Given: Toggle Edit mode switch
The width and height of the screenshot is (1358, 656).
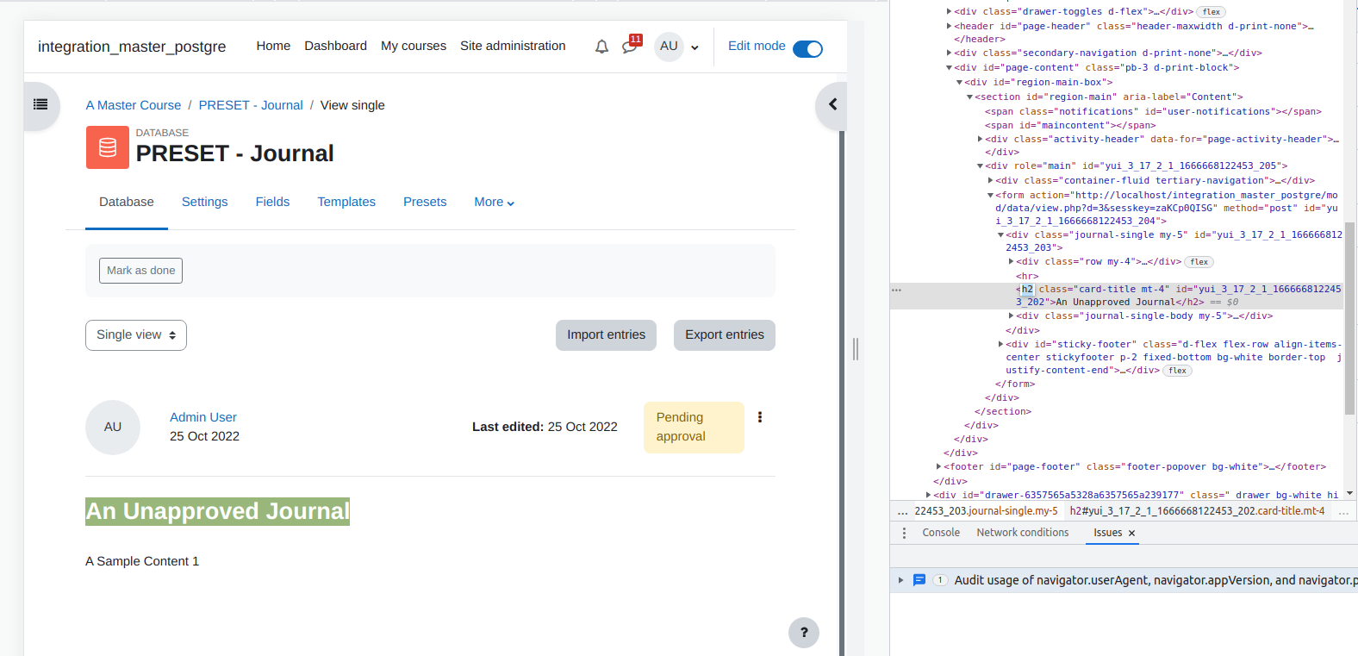Looking at the screenshot, I should click(807, 48).
